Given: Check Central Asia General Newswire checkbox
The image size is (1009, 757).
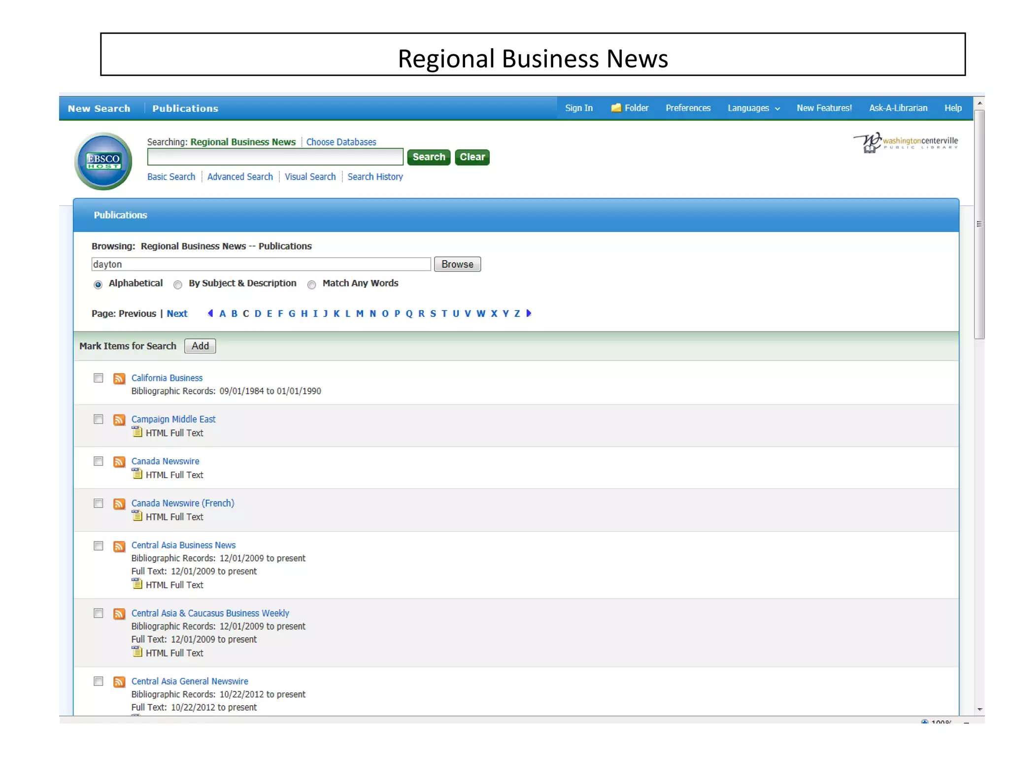Looking at the screenshot, I should point(99,681).
